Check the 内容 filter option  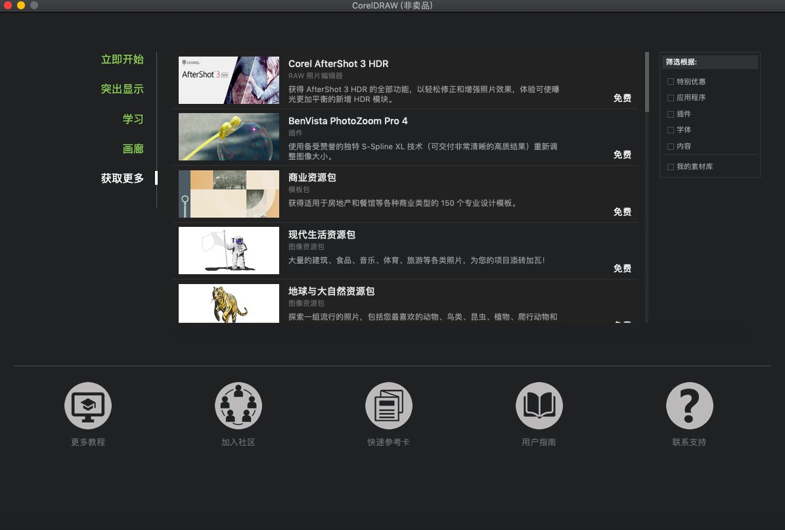click(671, 146)
